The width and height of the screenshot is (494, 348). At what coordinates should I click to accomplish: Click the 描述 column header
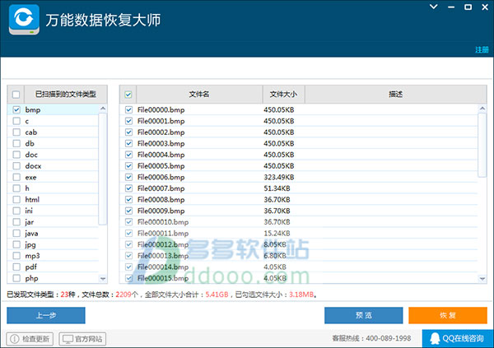tap(396, 94)
